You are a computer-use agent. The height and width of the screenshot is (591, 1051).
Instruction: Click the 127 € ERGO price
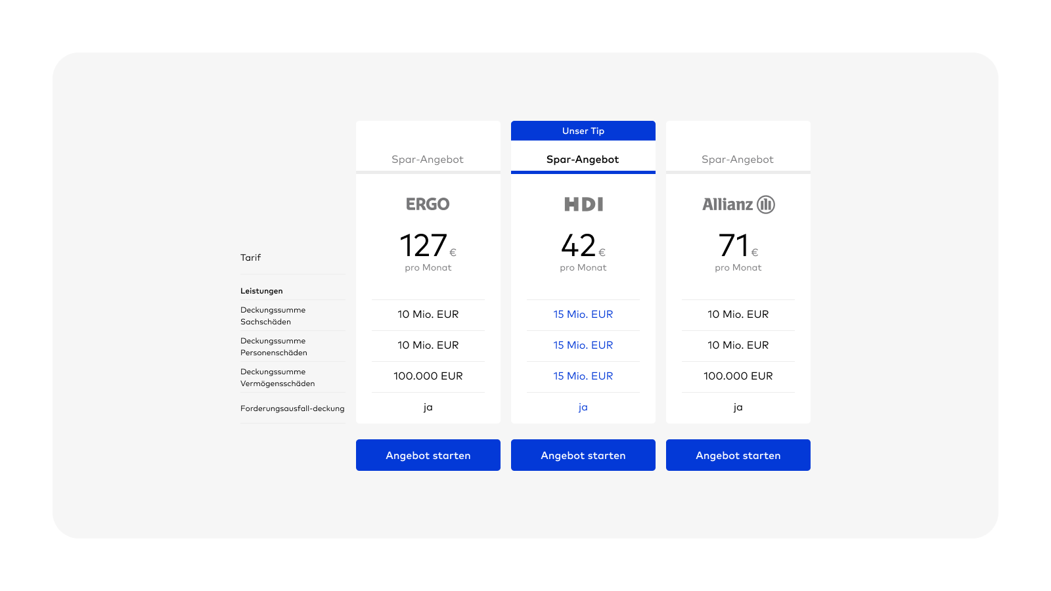(x=428, y=246)
